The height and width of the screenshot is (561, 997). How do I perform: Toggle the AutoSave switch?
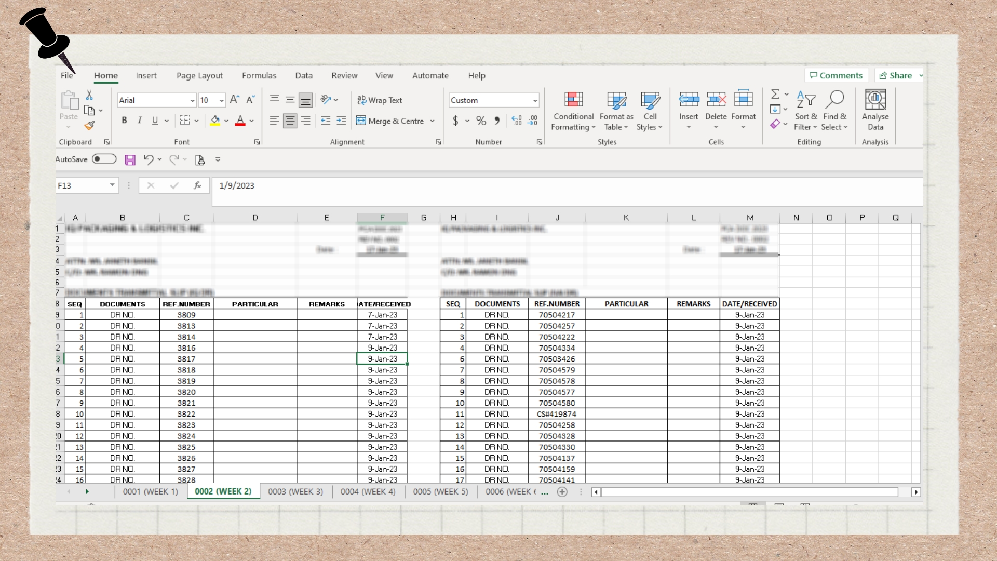tap(104, 159)
